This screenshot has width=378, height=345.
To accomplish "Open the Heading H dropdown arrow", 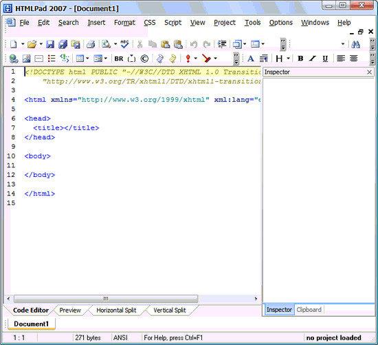I will coord(289,59).
